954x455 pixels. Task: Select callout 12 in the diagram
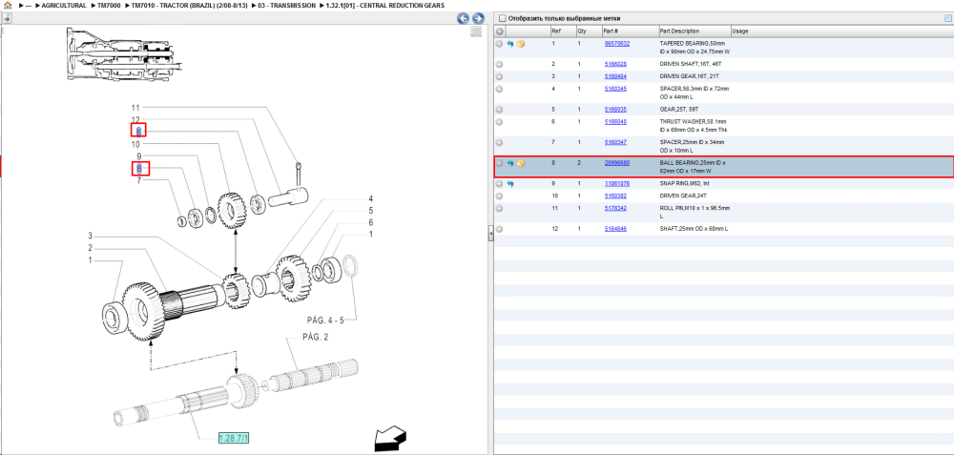point(135,120)
